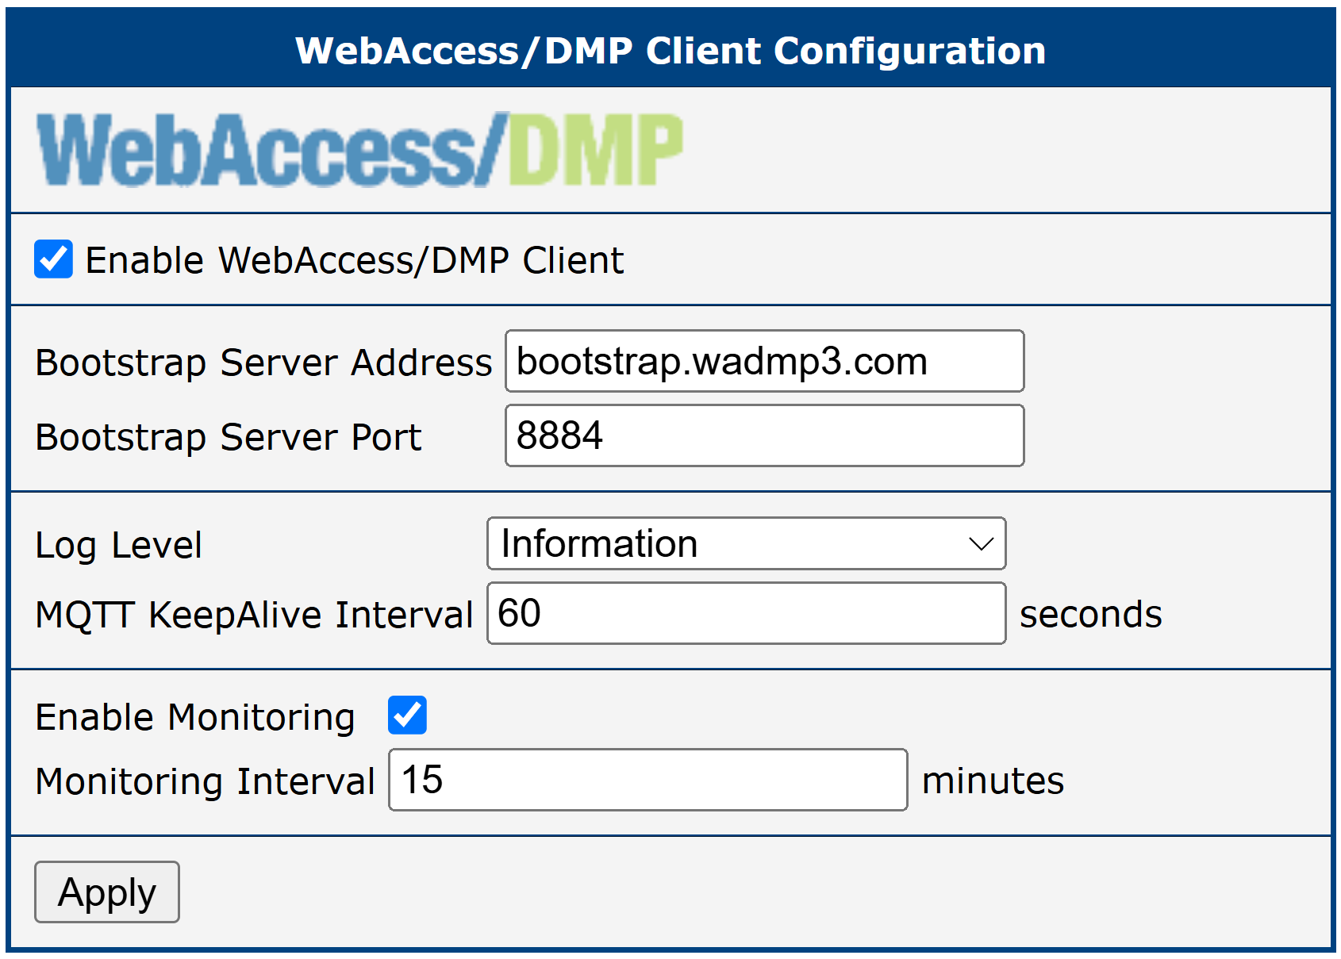Image resolution: width=1341 pixels, height=959 pixels.
Task: Click the 'seconds' unit text
Action: coord(1091,615)
